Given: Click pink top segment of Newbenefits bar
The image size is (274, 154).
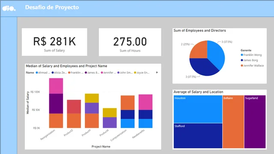Looking at the screenshot, I should click(x=146, y=102).
